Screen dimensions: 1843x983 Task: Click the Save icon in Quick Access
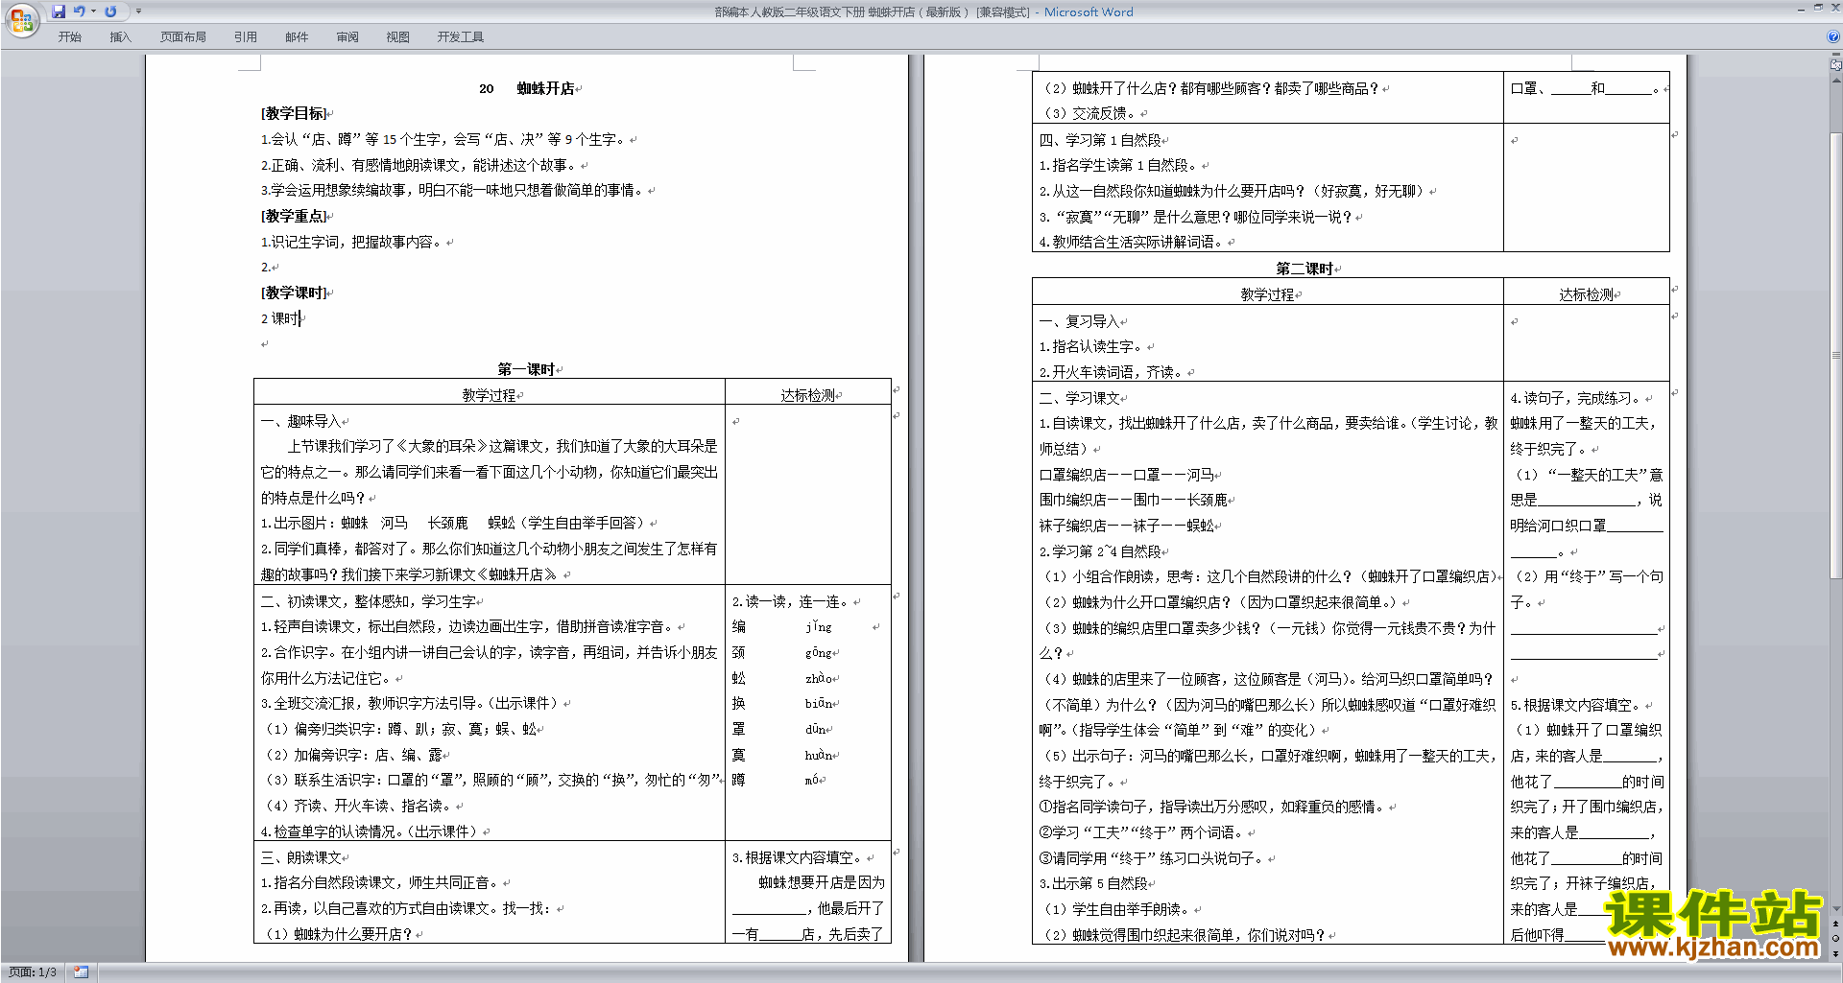click(59, 12)
